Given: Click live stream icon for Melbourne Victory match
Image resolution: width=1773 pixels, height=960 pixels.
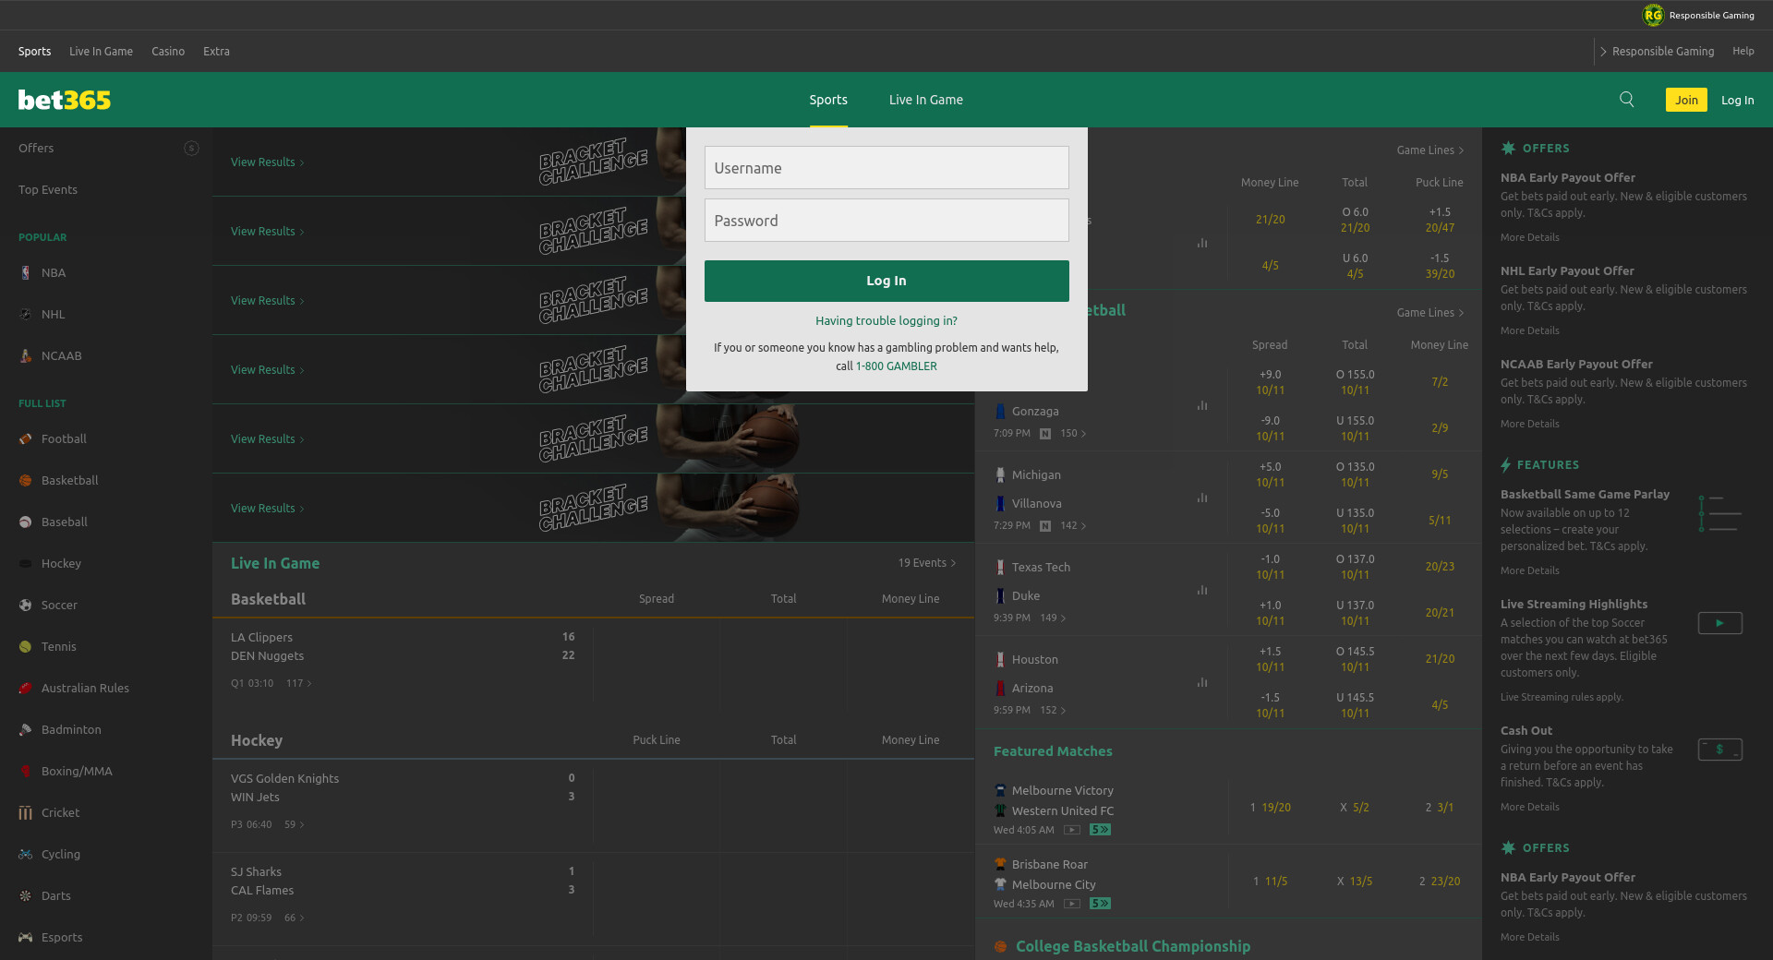Looking at the screenshot, I should (1071, 830).
